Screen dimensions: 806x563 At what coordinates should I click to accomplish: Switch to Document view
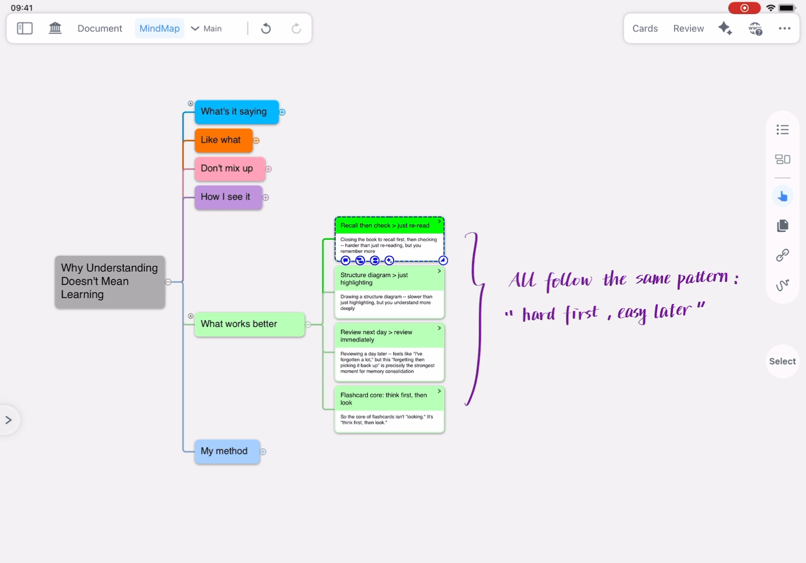tap(100, 28)
